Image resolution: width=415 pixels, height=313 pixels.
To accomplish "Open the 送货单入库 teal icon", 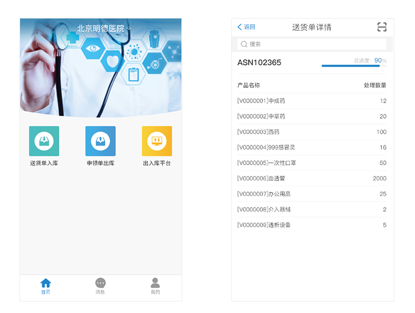I will pyautogui.click(x=44, y=141).
